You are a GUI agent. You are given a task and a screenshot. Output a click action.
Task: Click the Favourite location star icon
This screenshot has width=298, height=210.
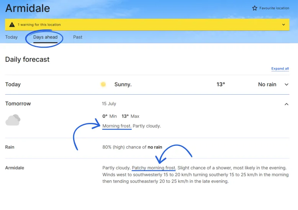tap(254, 8)
